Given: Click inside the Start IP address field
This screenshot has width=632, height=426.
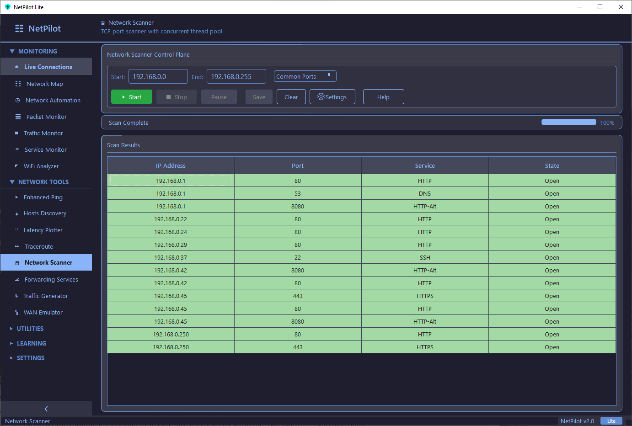Looking at the screenshot, I should coord(158,76).
